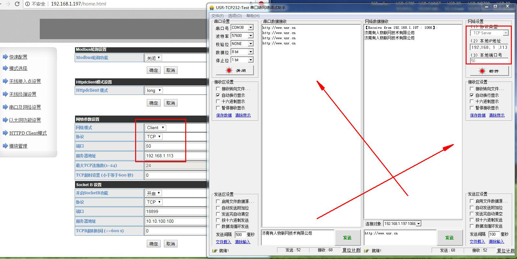Click the arrow icon next to 模式选择
The height and width of the screenshot is (259, 517).
click(5, 68)
